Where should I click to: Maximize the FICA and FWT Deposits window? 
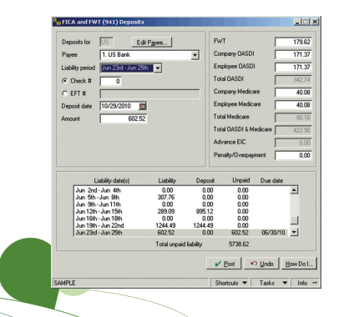click(x=306, y=22)
